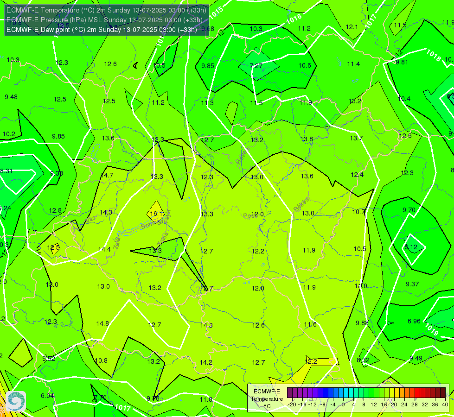Click the 9.37 value on the map

coord(412,284)
